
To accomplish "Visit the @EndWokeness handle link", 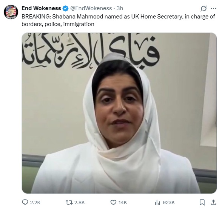I will [x=91, y=8].
